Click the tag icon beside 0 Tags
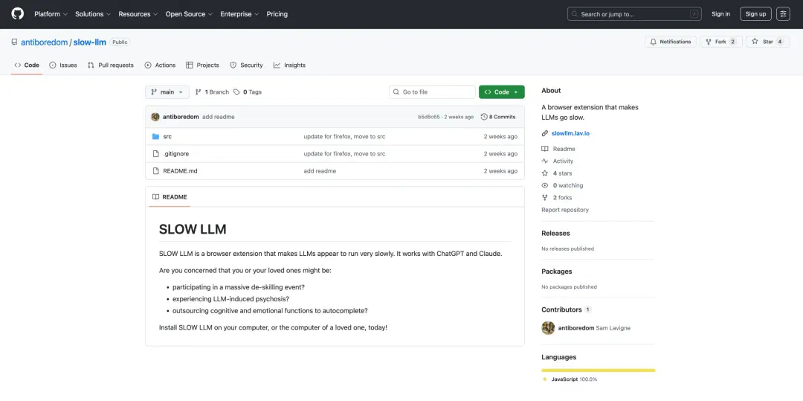The width and height of the screenshot is (803, 401). coord(236,92)
